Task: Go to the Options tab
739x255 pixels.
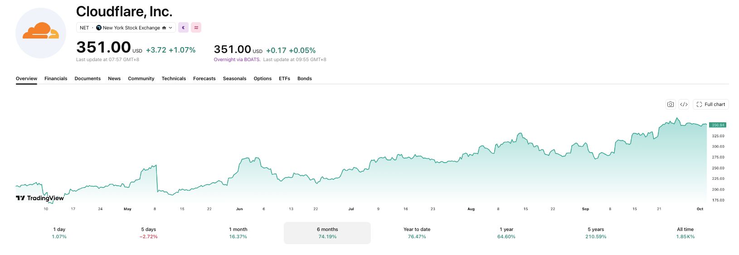Action: (263, 78)
